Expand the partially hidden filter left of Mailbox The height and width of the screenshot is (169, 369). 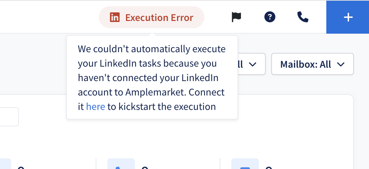pyautogui.click(x=252, y=64)
